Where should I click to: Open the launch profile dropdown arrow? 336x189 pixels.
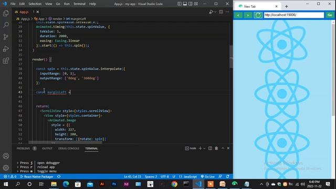(x=204, y=148)
